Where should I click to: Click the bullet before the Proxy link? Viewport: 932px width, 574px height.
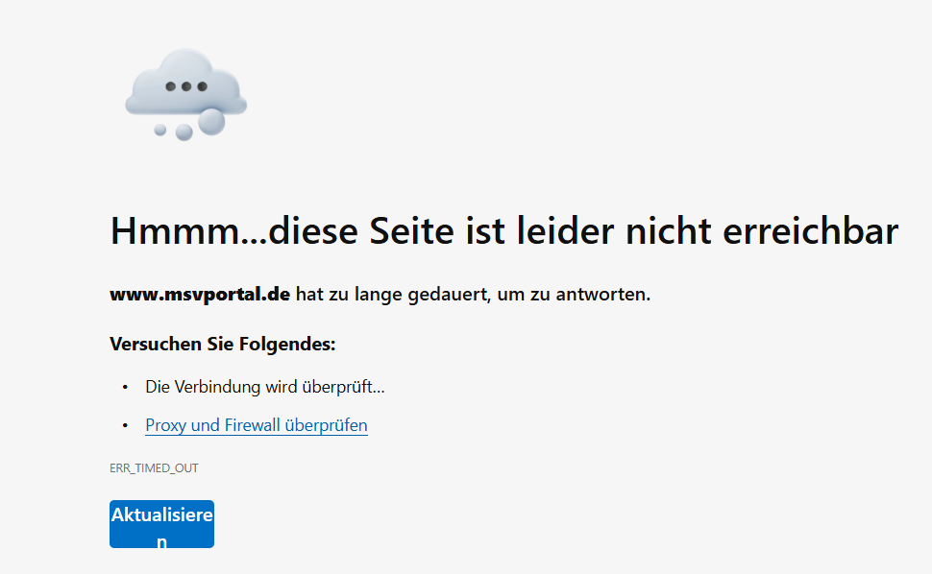point(125,425)
